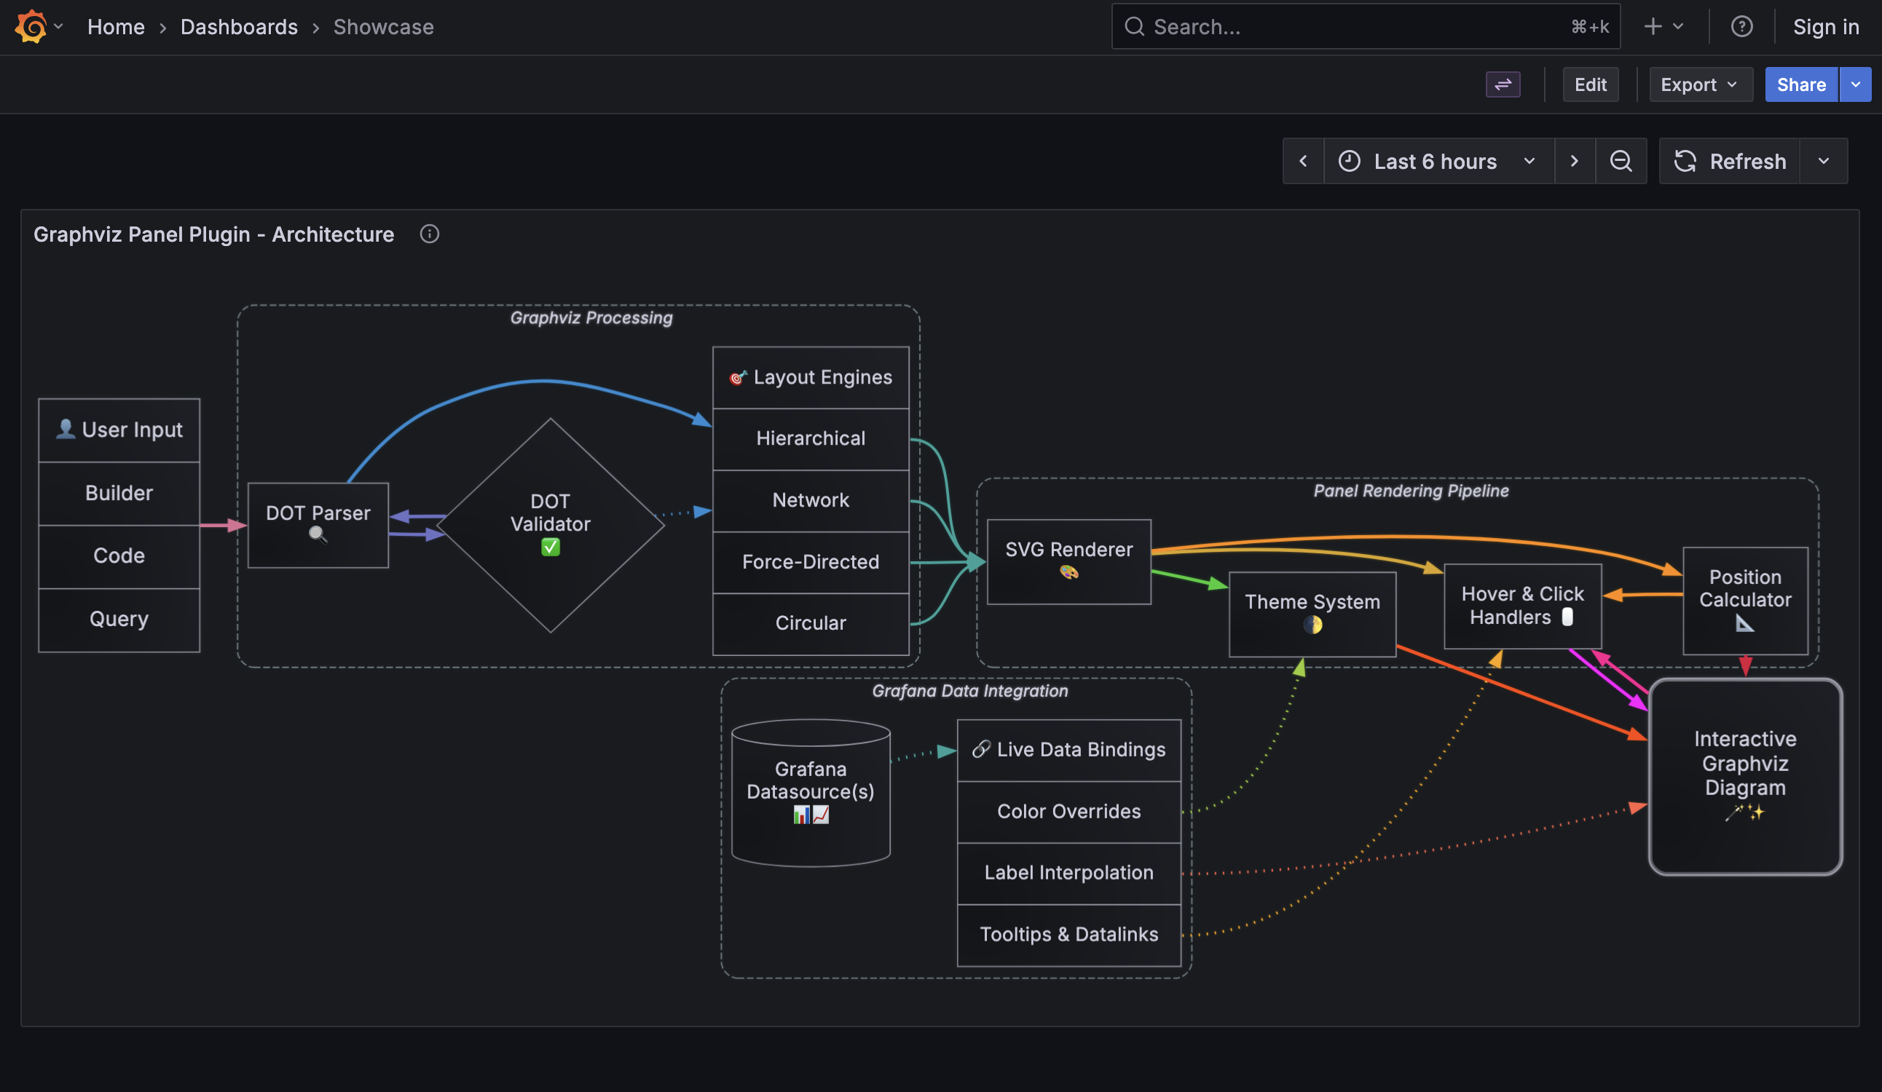Expand the Share button dropdown arrow
The height and width of the screenshot is (1092, 1882).
[x=1856, y=84]
